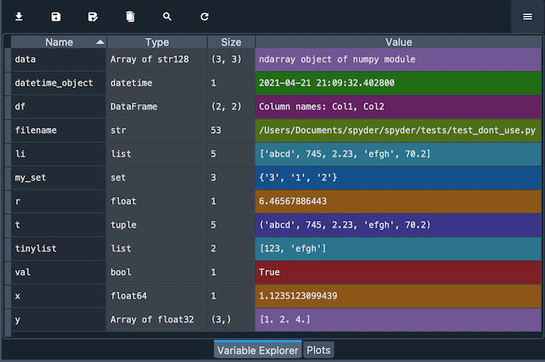This screenshot has height=362, width=545.
Task: Click the save data as icon
Action: click(x=92, y=17)
